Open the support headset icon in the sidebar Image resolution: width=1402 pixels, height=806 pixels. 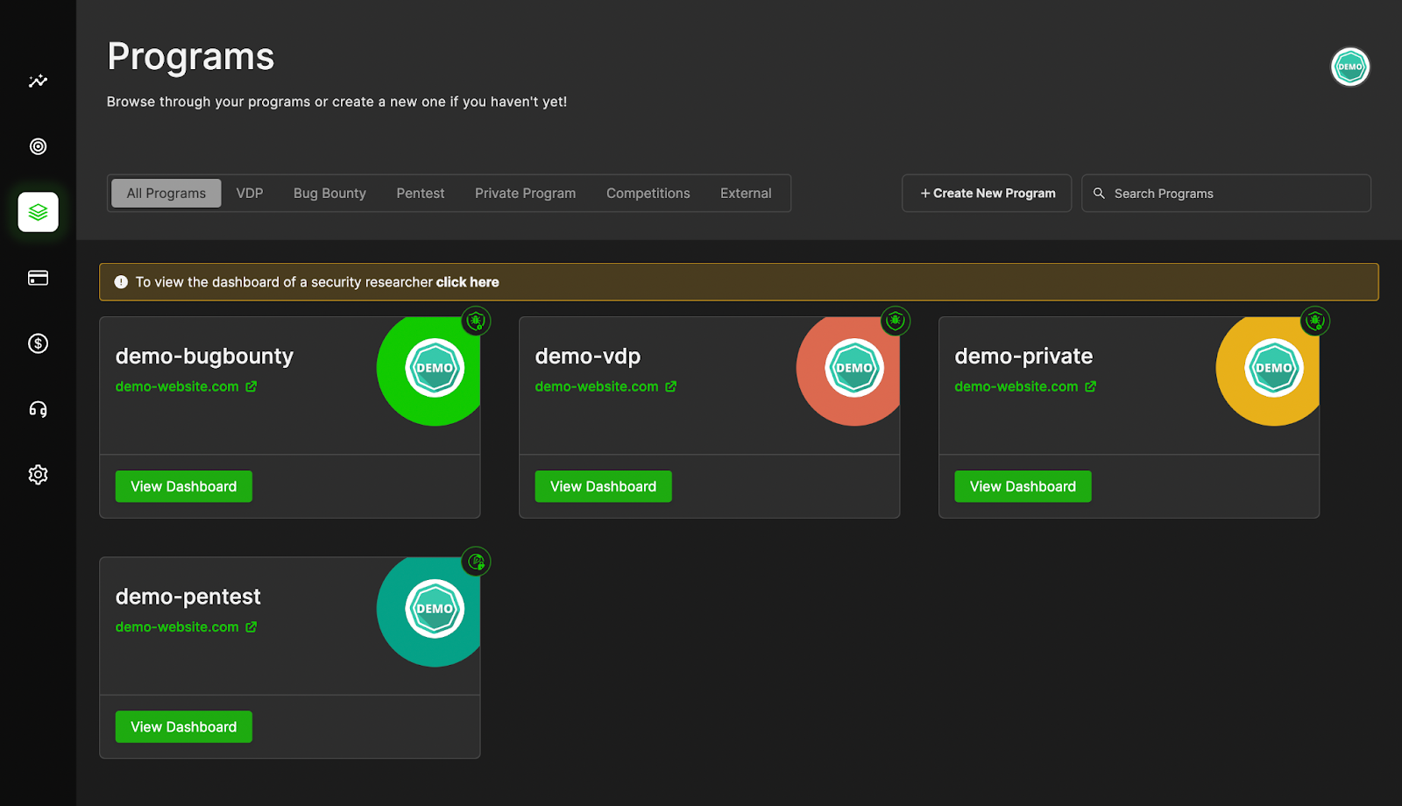tap(38, 409)
